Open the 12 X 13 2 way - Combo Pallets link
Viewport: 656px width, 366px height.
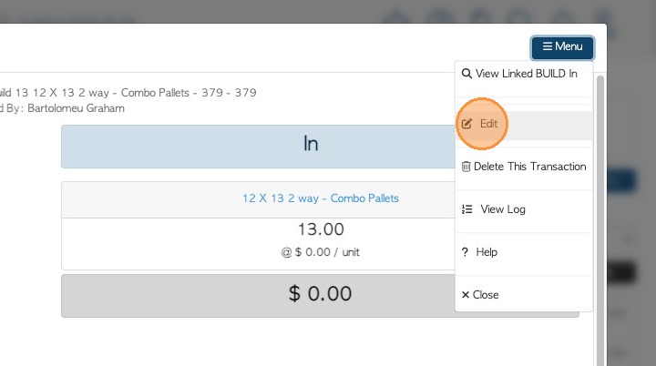pos(320,198)
